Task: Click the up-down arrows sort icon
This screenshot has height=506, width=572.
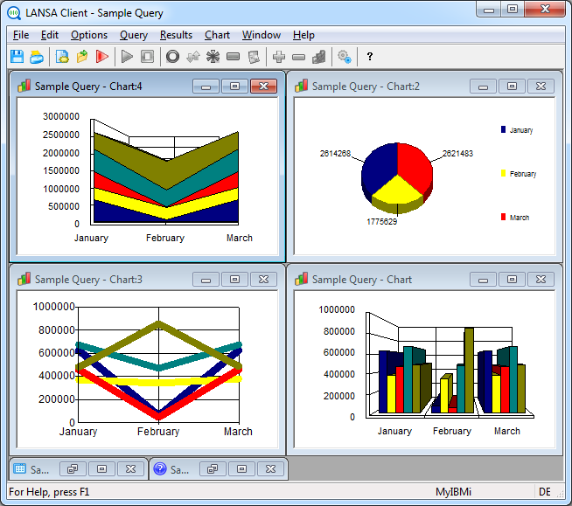Action: point(193,57)
